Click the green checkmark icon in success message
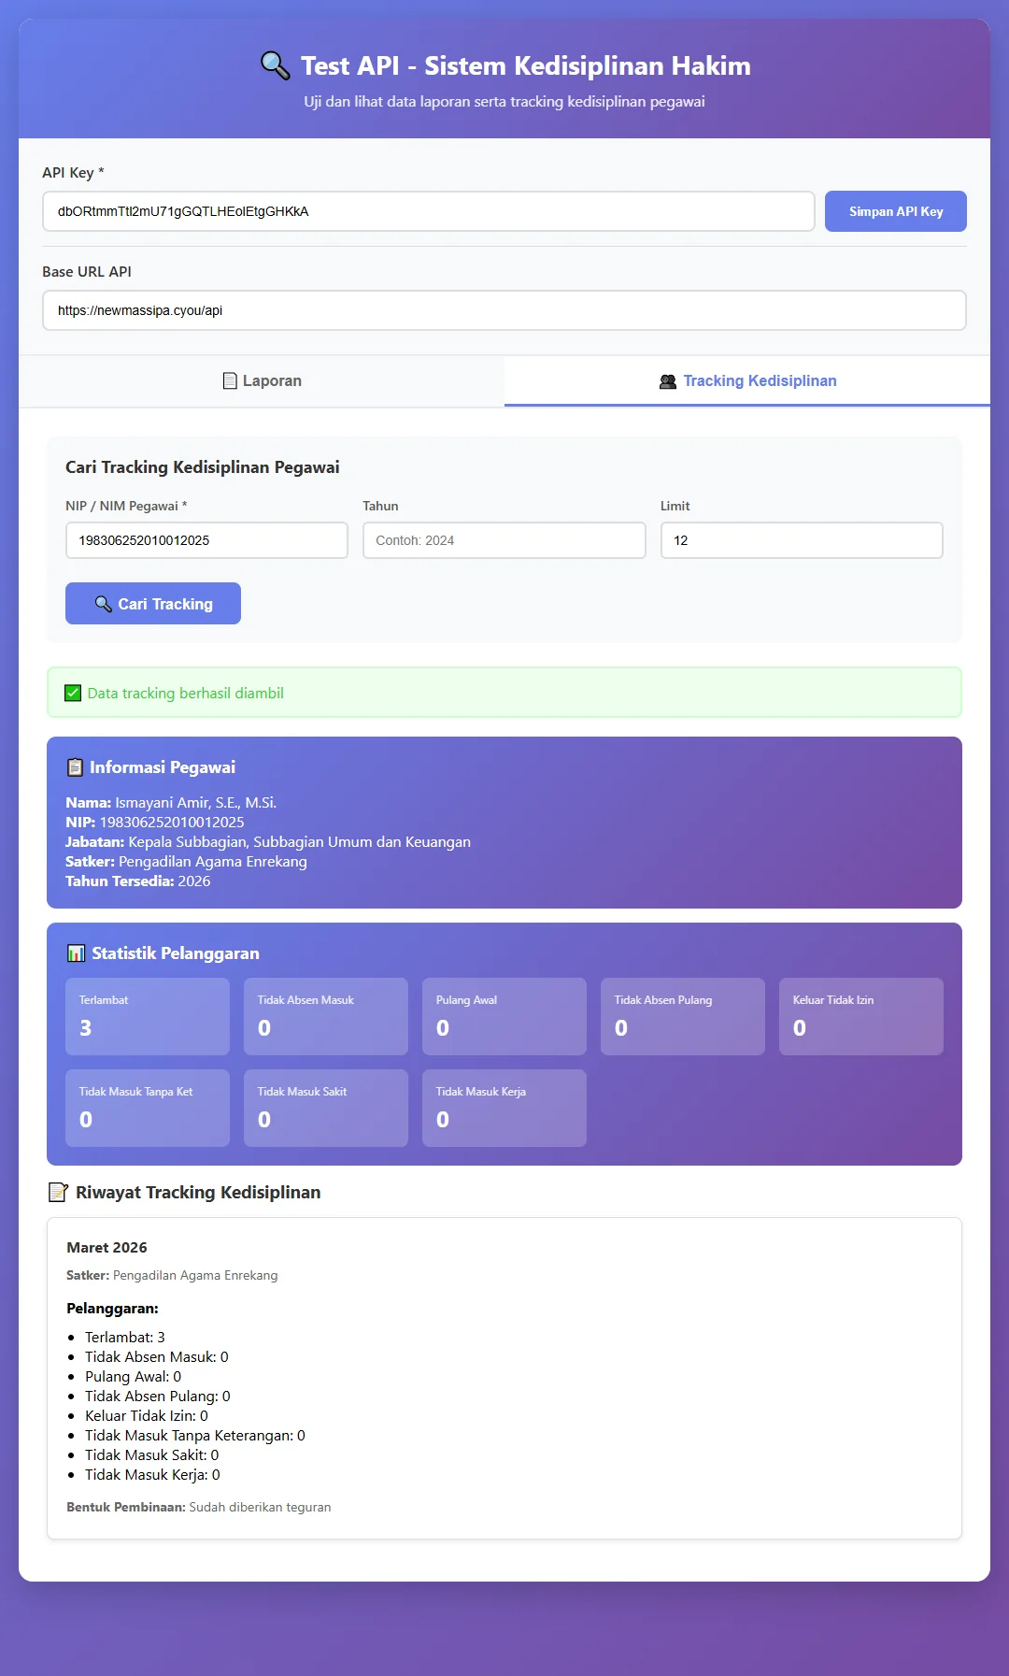Image resolution: width=1009 pixels, height=1676 pixels. tap(73, 693)
